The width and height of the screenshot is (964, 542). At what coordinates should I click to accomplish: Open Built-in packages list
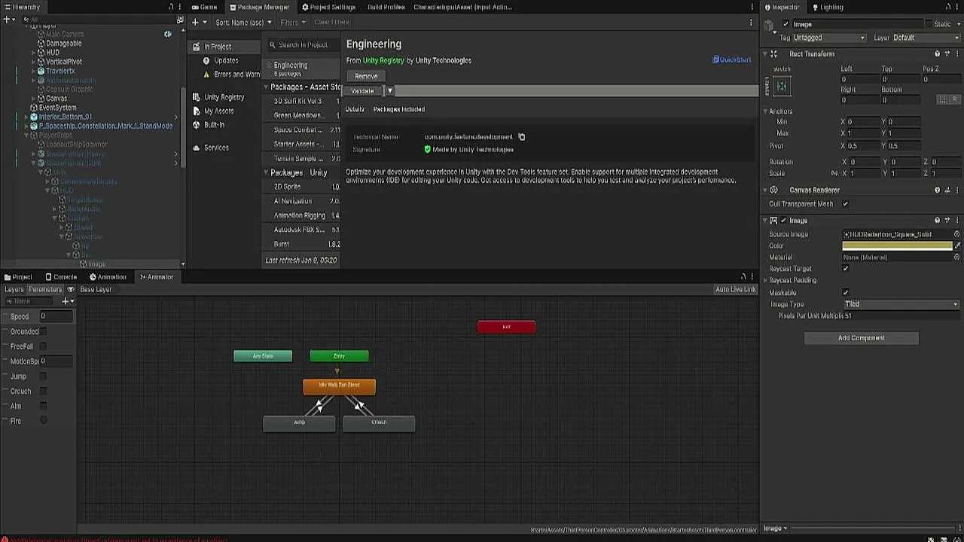214,124
